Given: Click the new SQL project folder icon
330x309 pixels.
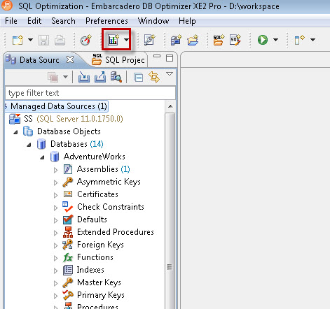Looking at the screenshot, I should pyautogui.click(x=219, y=40).
